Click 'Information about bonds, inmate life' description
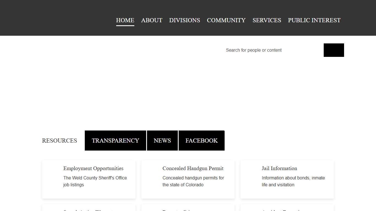 pos(293,181)
